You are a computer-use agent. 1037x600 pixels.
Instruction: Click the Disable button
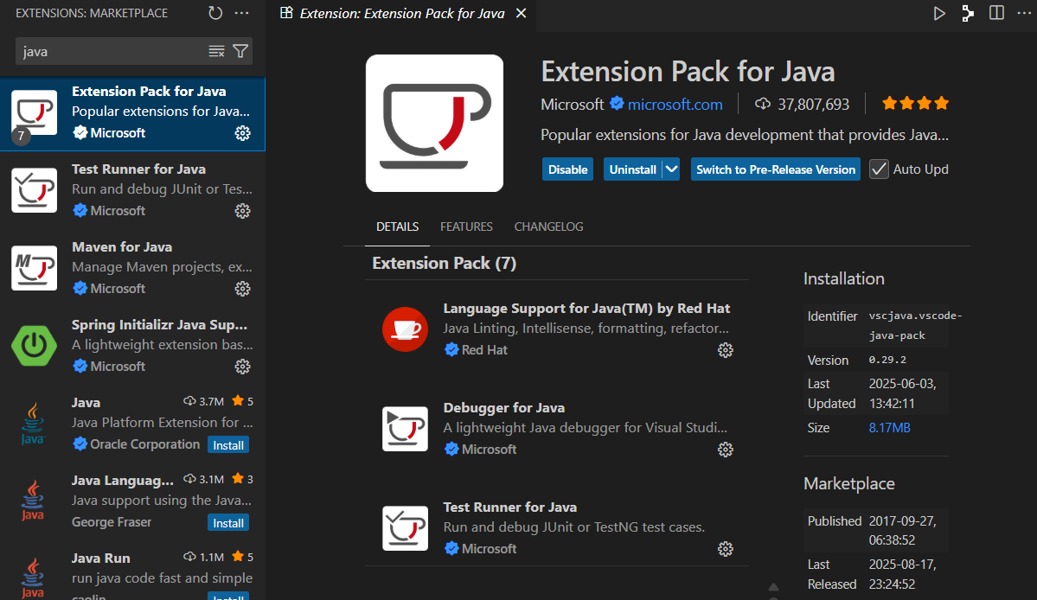click(x=567, y=169)
